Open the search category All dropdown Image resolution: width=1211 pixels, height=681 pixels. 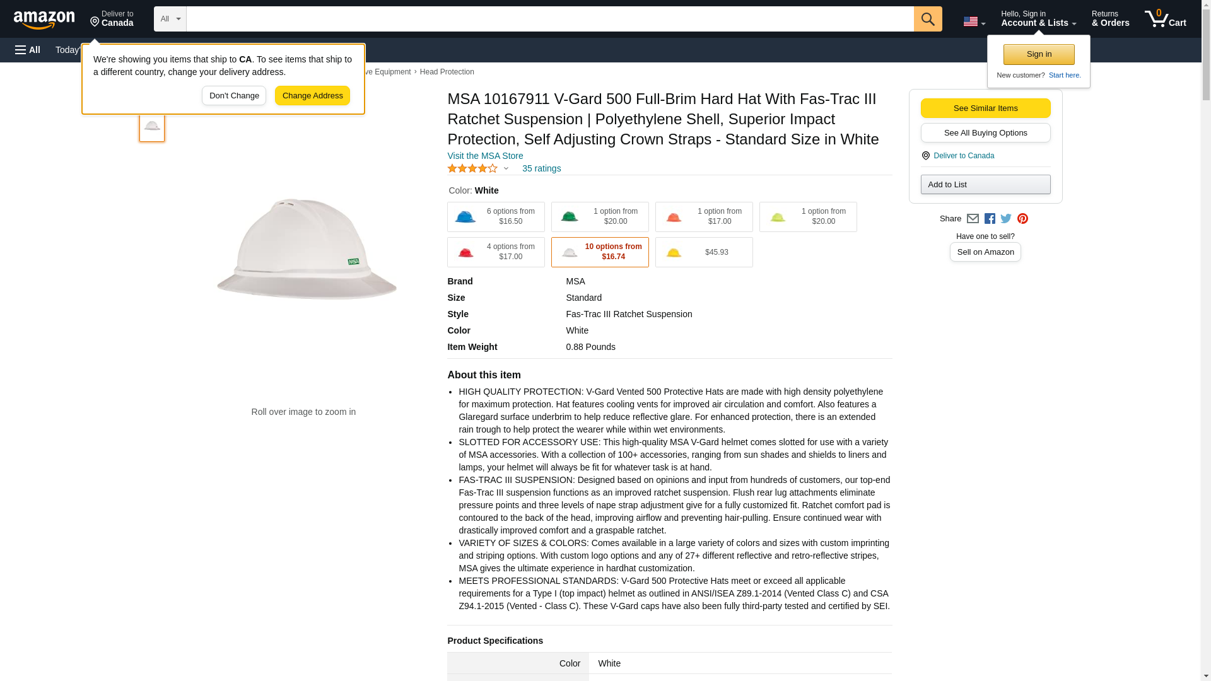tap(170, 19)
